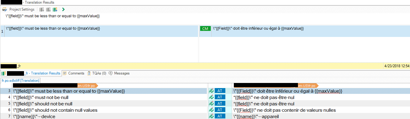This screenshot has width=410, height=119.
Task: Click segment number 5
Action: 9,104
